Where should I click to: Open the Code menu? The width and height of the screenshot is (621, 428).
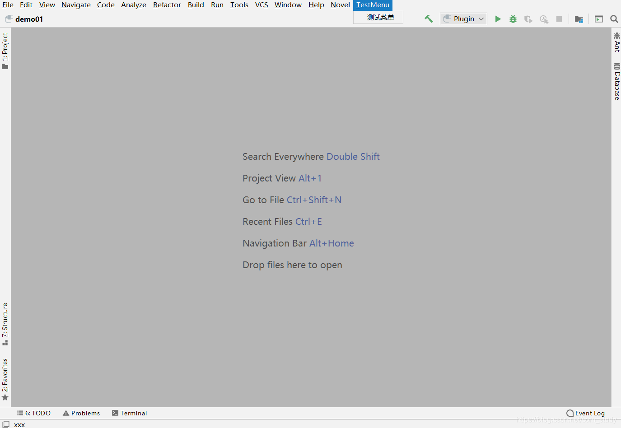point(106,5)
